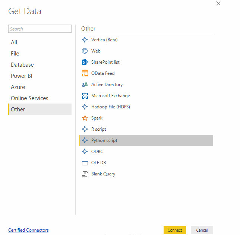The width and height of the screenshot is (240, 235).
Task: Choose the ODBC label
Action: (x=97, y=152)
